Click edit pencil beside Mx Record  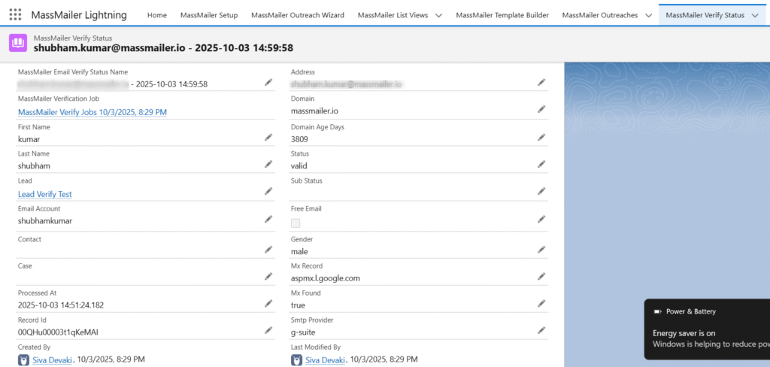point(541,277)
